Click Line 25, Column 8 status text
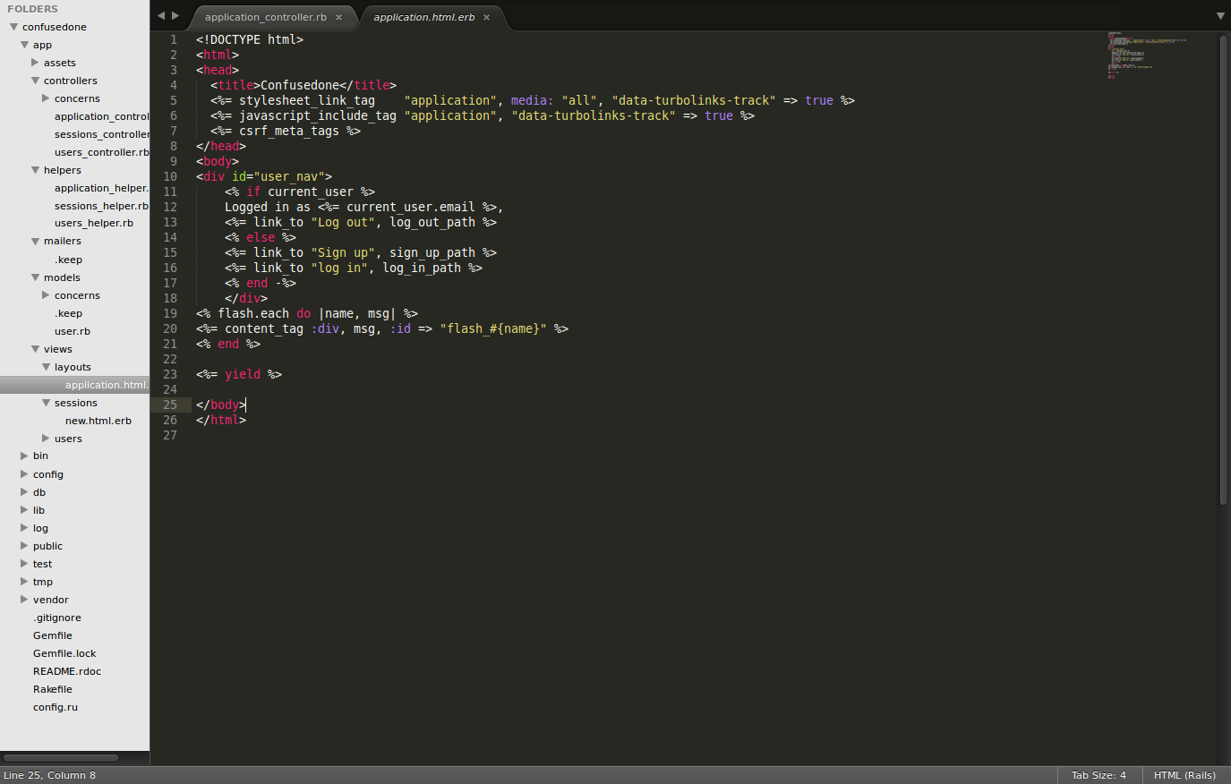 coord(50,775)
